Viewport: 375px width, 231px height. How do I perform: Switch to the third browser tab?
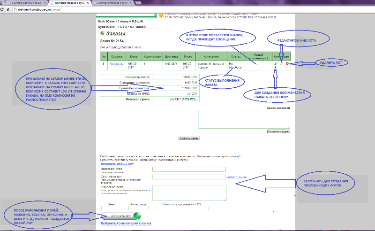click(x=112, y=3)
